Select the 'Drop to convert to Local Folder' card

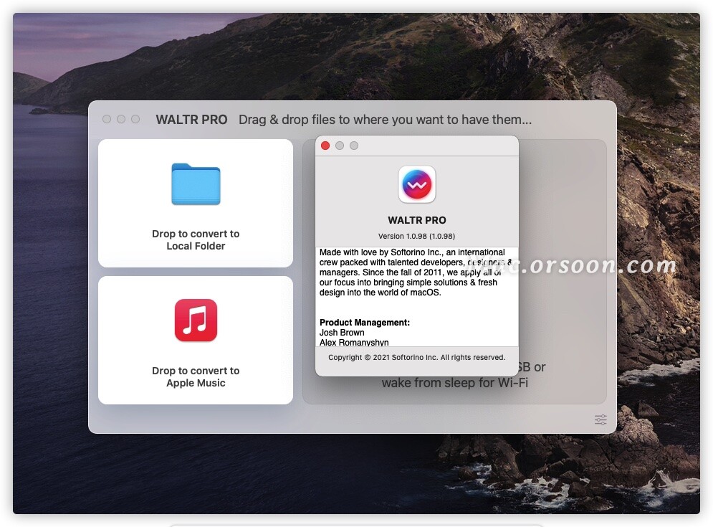tap(196, 204)
